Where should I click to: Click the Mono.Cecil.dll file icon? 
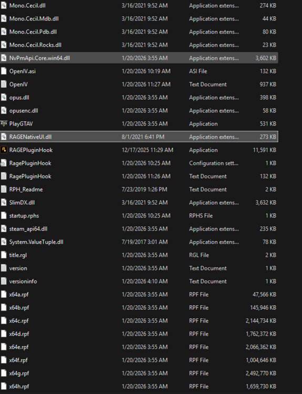click(4, 6)
